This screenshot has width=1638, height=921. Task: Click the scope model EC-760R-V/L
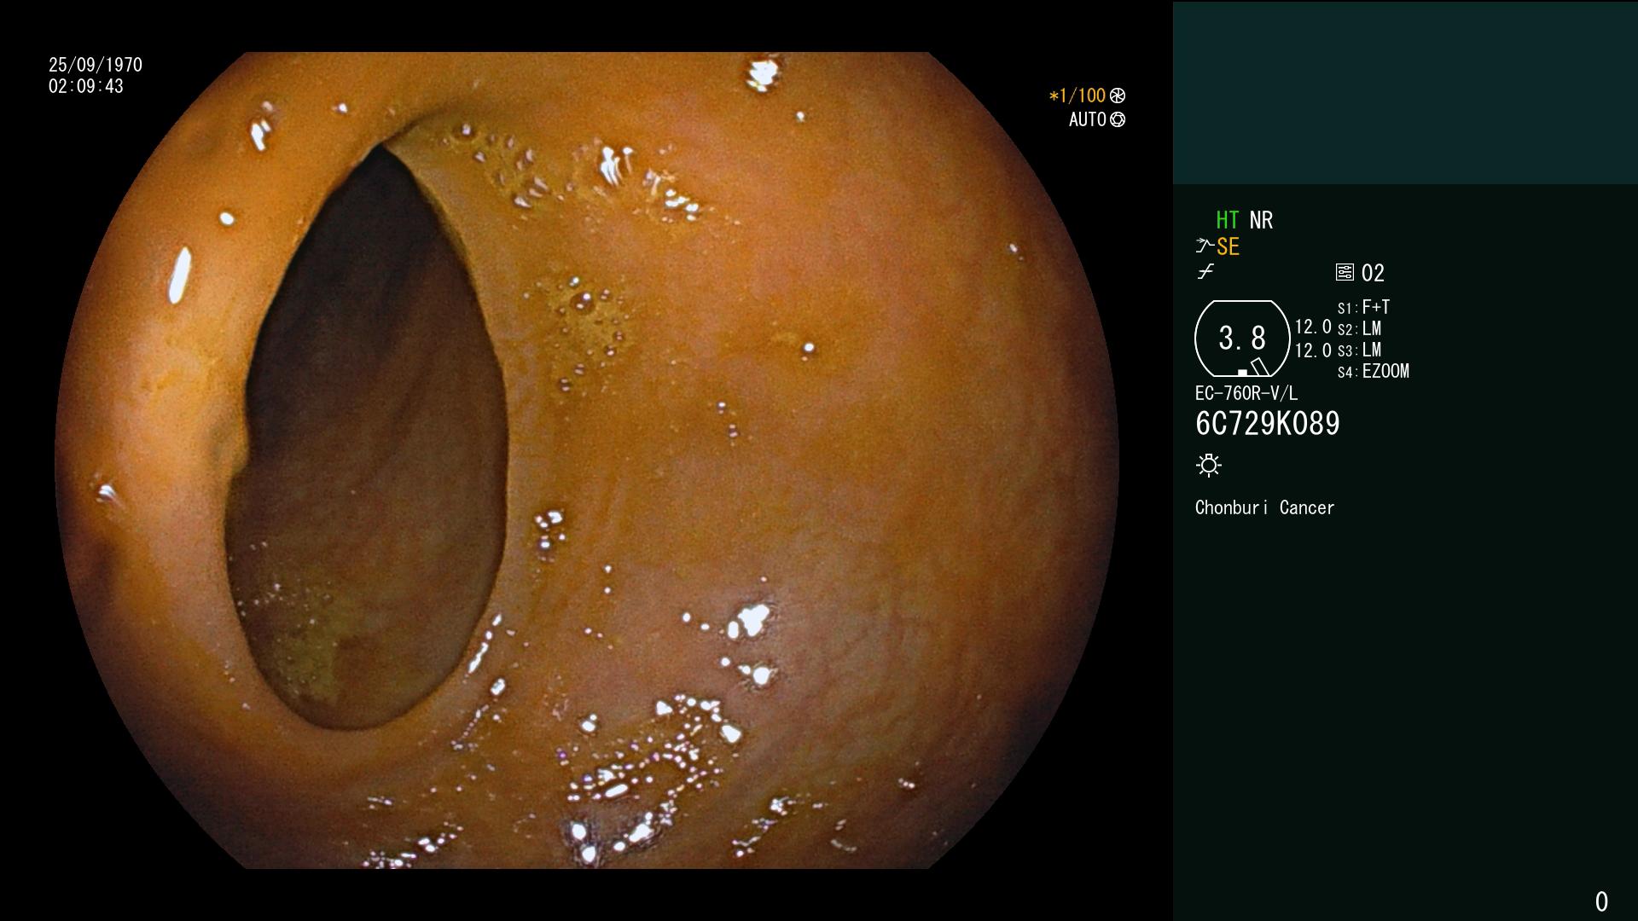point(1246,393)
